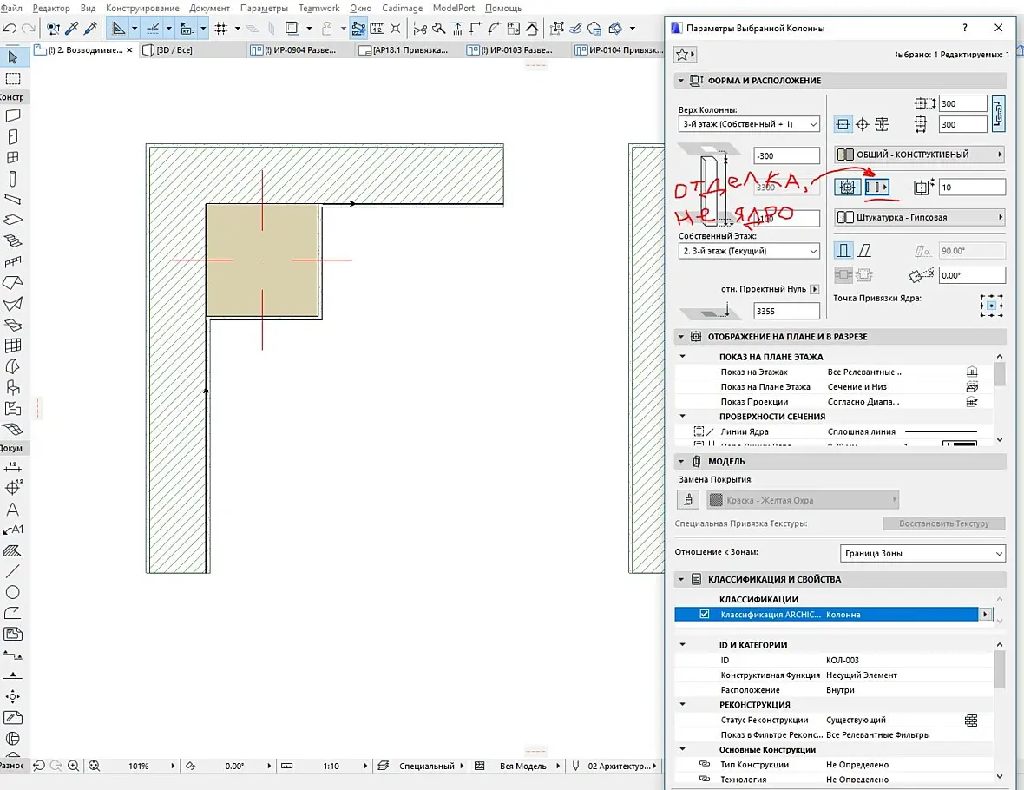This screenshot has width=1024, height=790.
Task: Select the Marquee tool in toolbox
Action: [x=13, y=79]
